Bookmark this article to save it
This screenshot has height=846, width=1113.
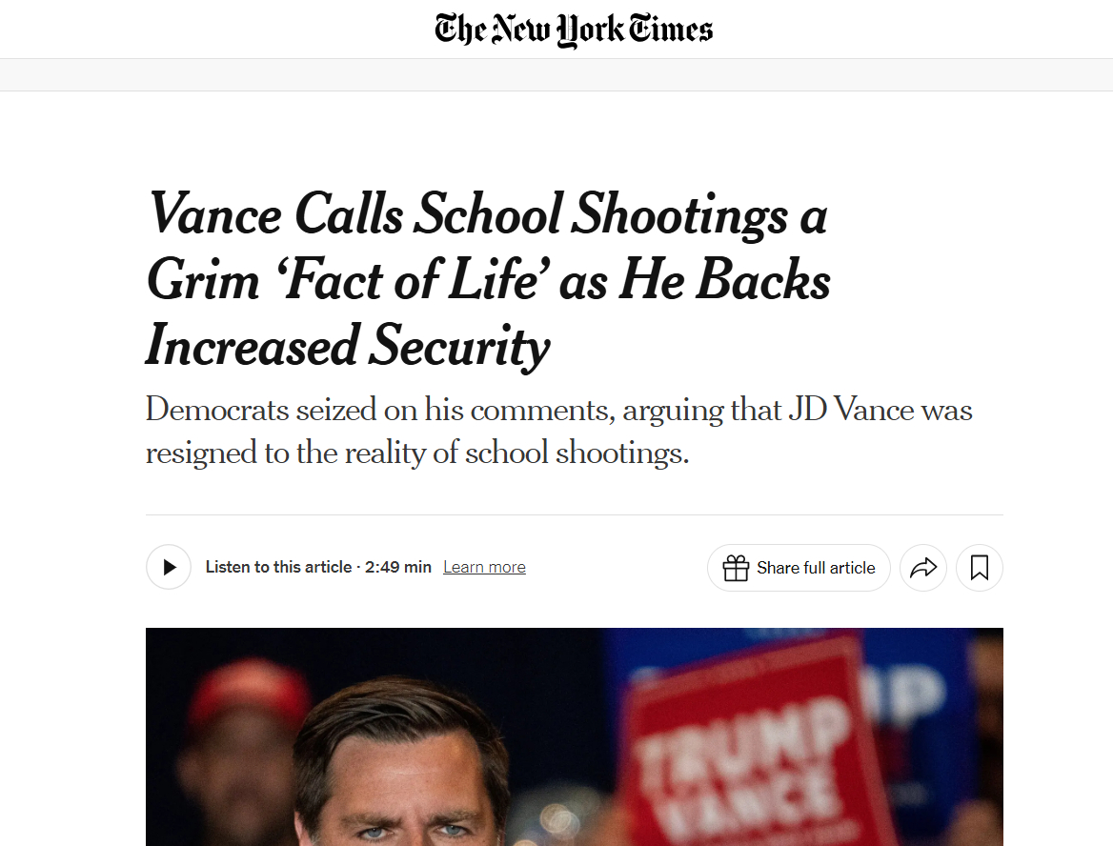(x=979, y=568)
